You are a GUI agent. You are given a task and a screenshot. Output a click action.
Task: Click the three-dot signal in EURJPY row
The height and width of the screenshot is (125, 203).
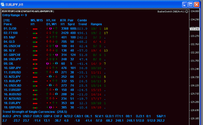click(35, 104)
